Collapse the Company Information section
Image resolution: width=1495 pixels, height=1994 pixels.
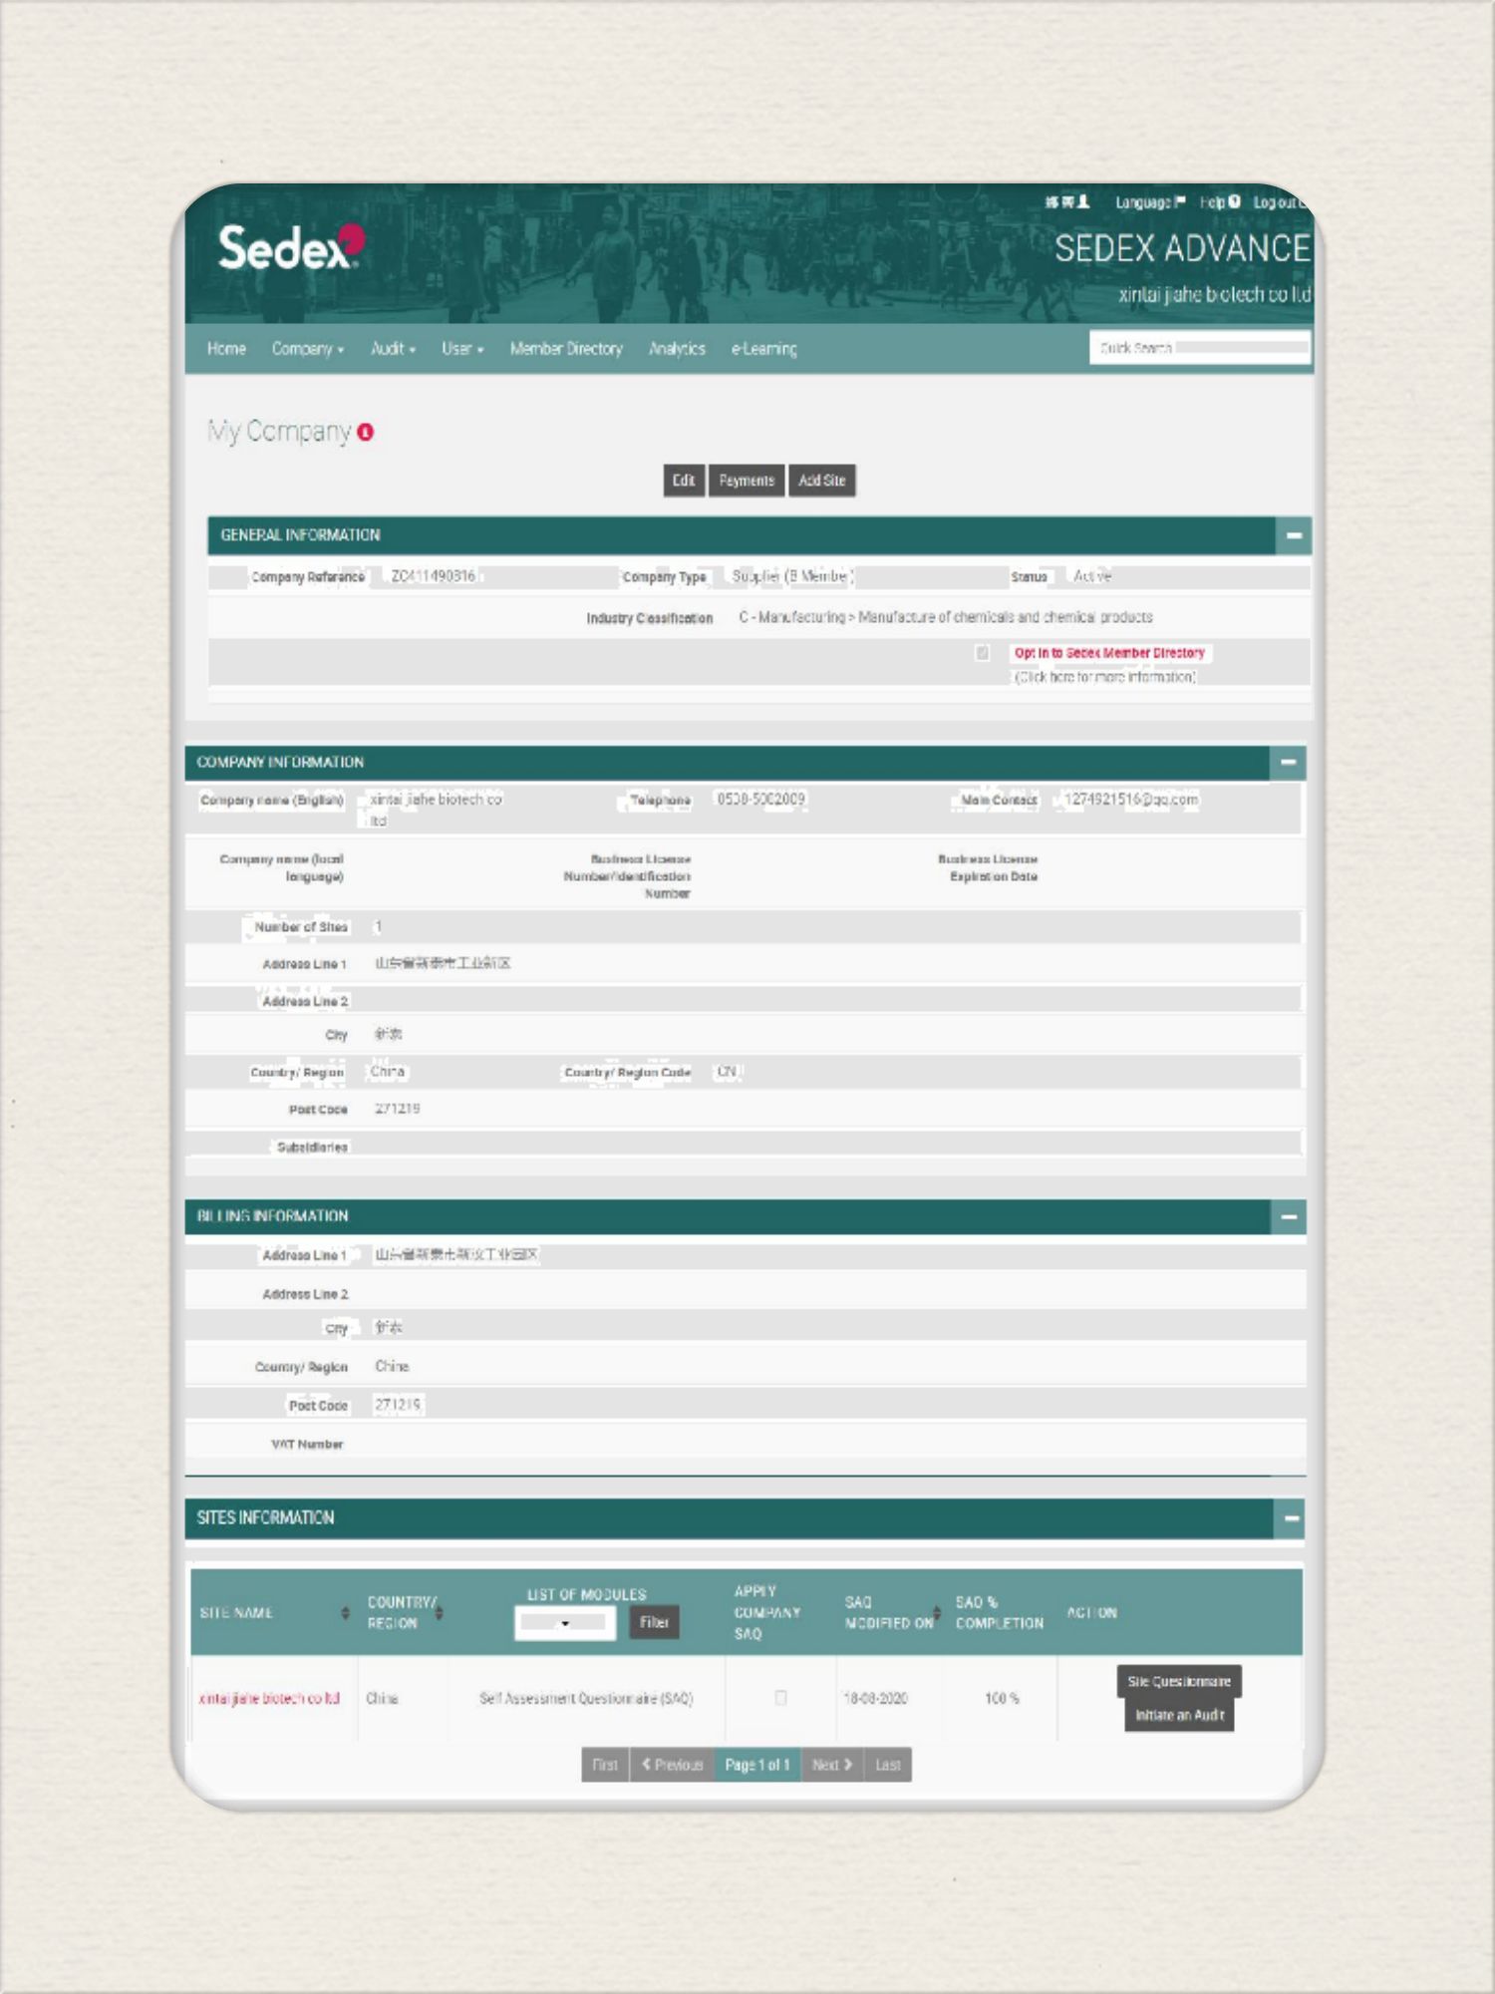click(x=1288, y=763)
